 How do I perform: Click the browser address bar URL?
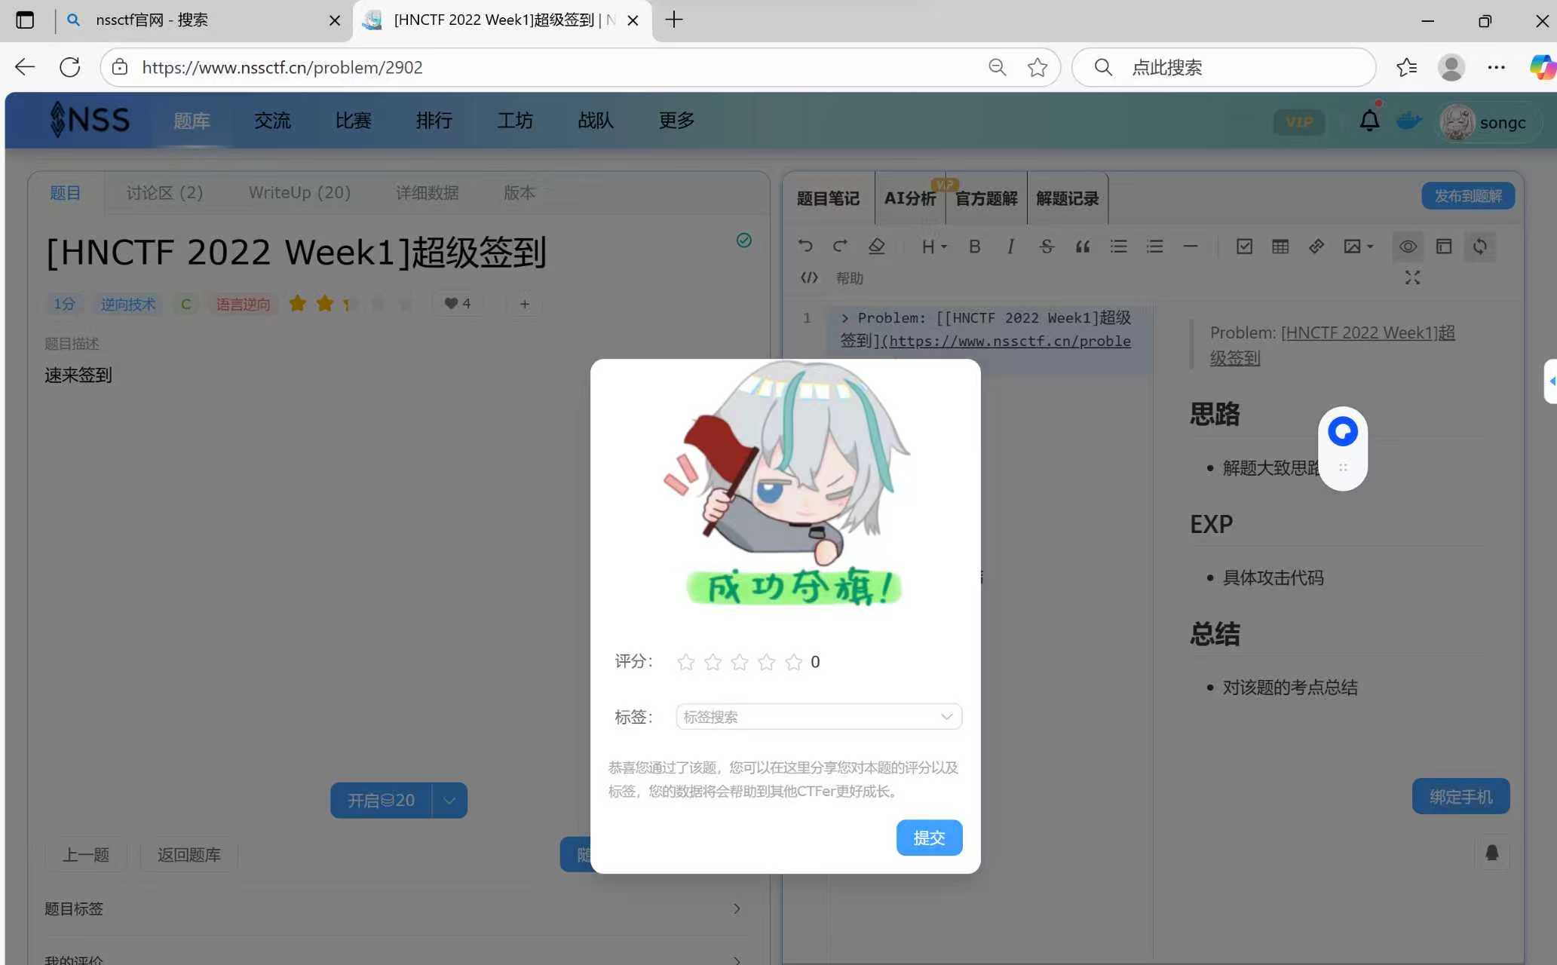(x=282, y=67)
